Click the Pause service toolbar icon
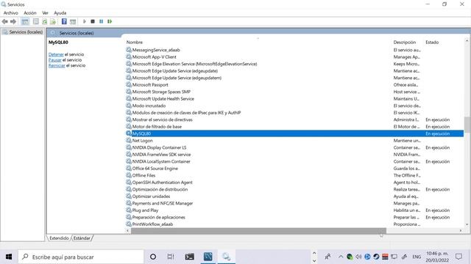471x264 pixels. pos(102,21)
